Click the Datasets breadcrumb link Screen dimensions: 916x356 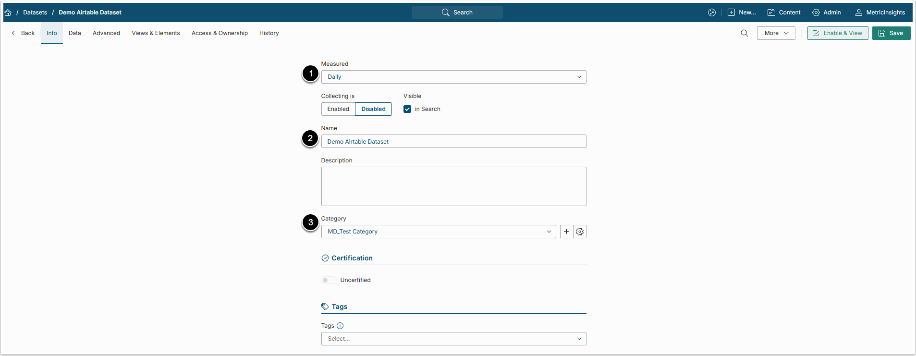[35, 12]
